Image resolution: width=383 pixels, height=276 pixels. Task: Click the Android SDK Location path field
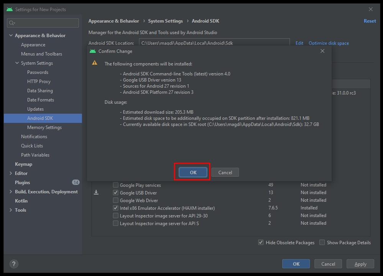tap(214, 43)
